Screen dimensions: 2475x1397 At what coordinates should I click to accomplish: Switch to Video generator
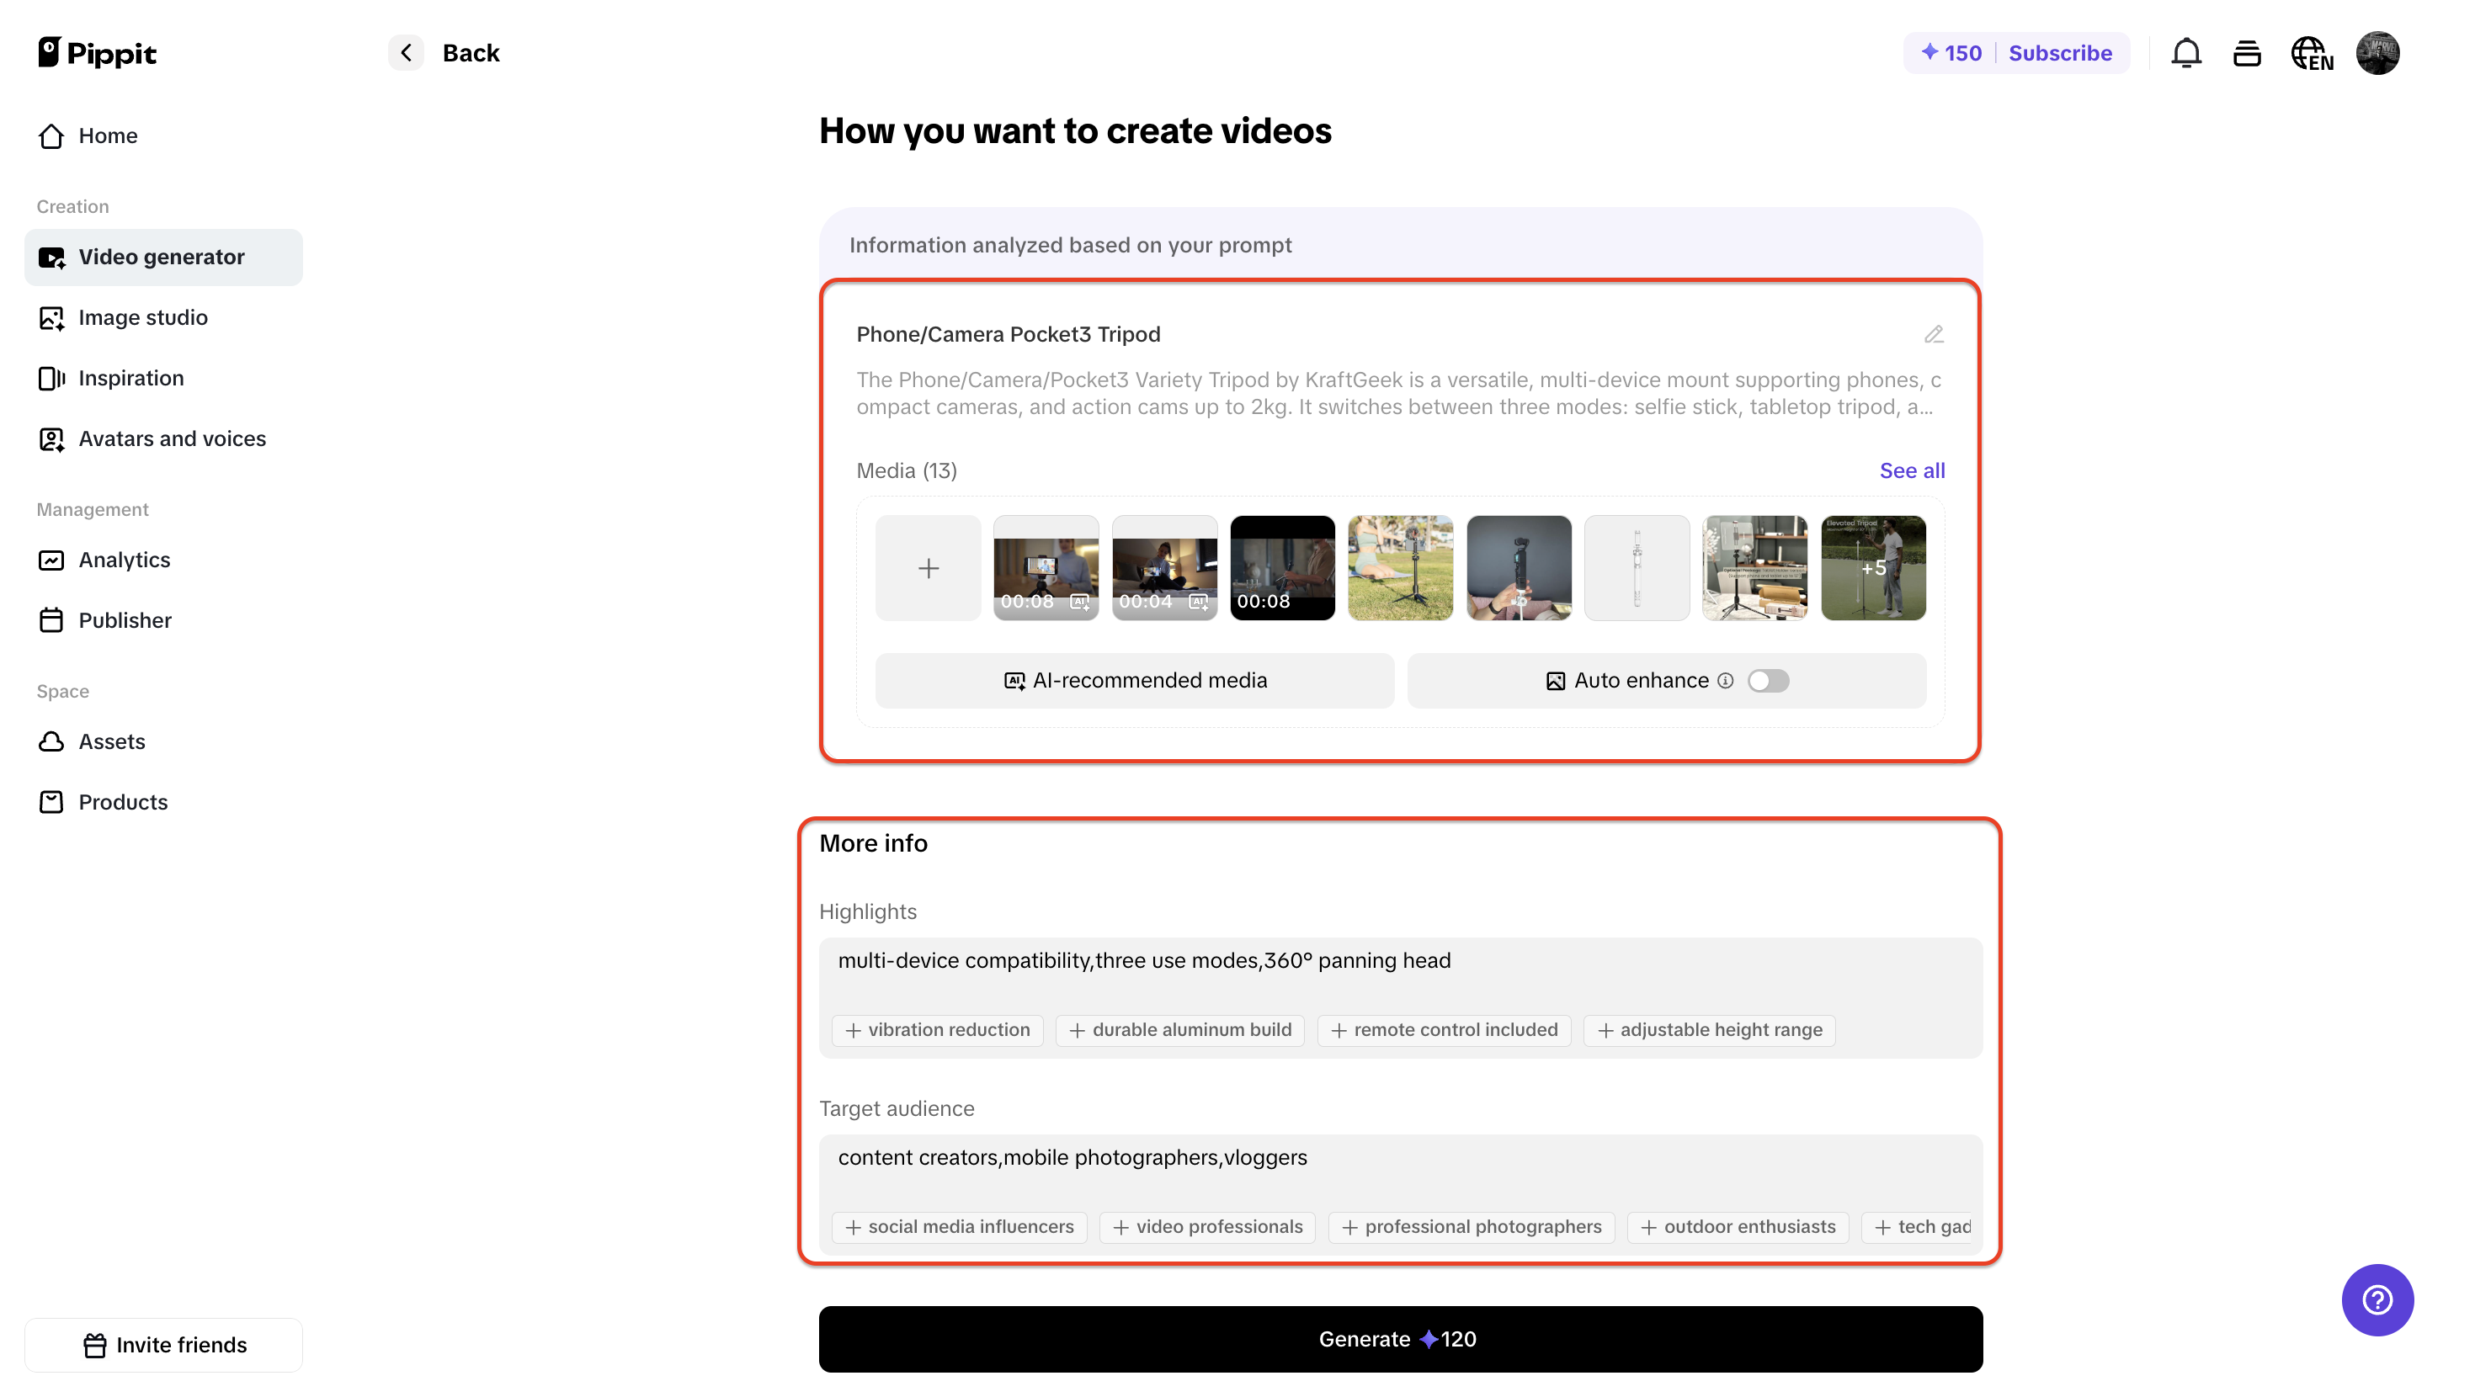coord(161,257)
